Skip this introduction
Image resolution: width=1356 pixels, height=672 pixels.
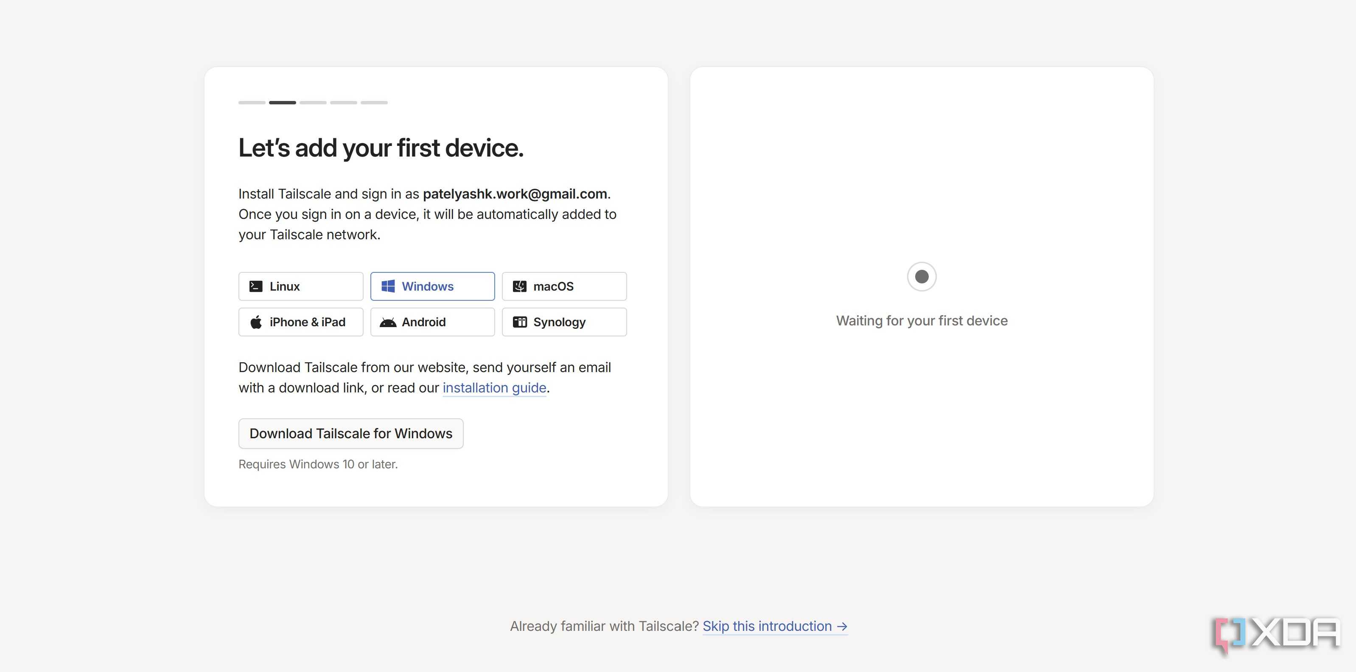tap(775, 626)
